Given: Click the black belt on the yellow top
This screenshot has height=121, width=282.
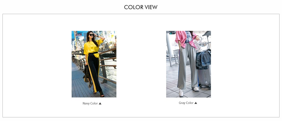Looking at the screenshot, I should 93,53.
